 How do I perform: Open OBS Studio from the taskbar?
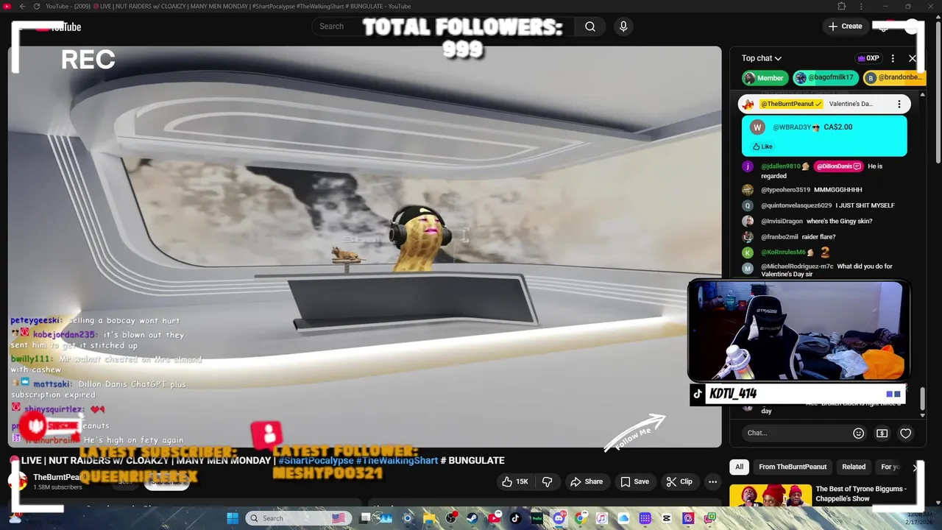[451, 518]
